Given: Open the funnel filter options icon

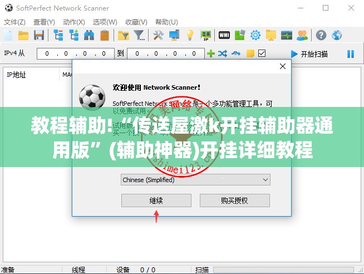Looking at the screenshot, I should [x=139, y=35].
